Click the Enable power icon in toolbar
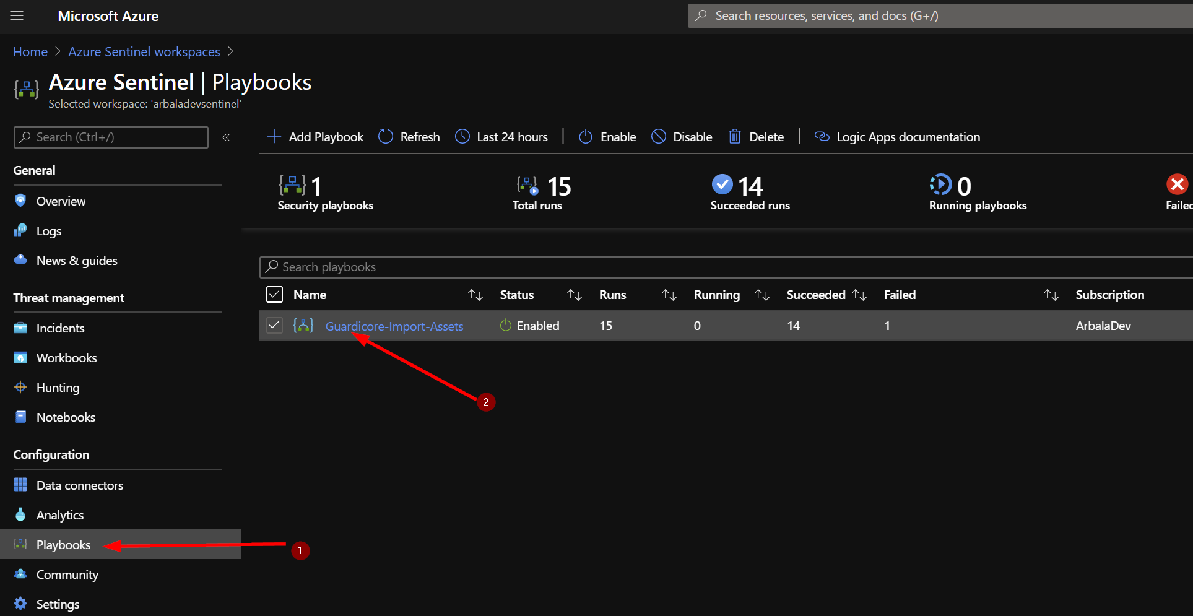 click(585, 136)
